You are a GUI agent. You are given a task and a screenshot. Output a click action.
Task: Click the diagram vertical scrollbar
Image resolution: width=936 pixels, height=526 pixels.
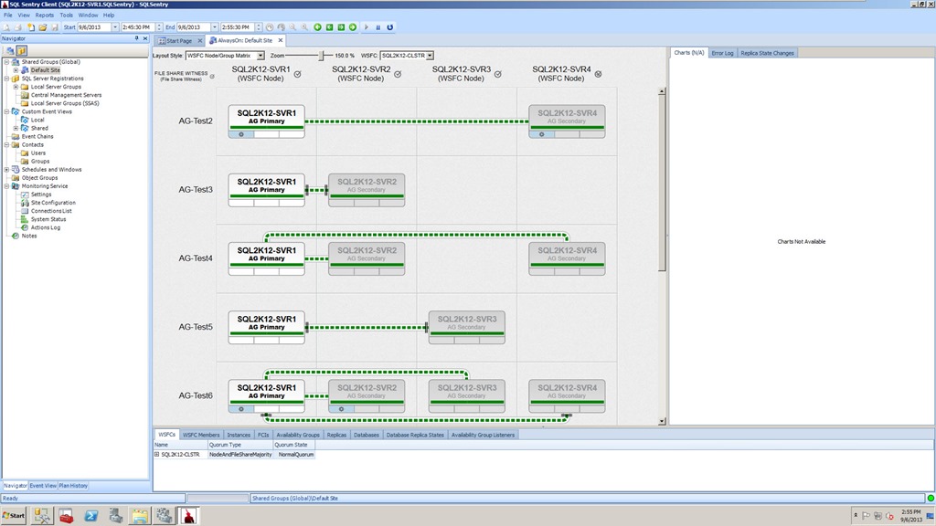point(662,256)
